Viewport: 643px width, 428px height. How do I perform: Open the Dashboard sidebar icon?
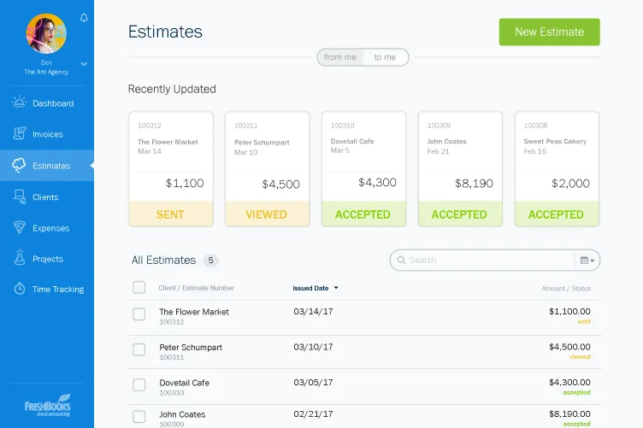pyautogui.click(x=20, y=103)
